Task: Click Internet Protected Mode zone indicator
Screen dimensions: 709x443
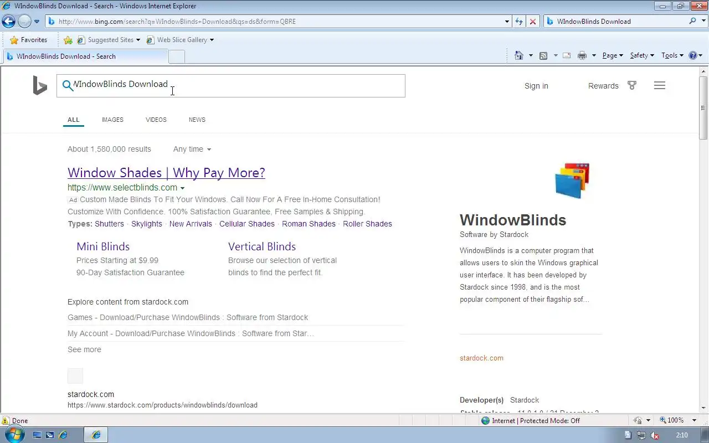Action: [530, 420]
